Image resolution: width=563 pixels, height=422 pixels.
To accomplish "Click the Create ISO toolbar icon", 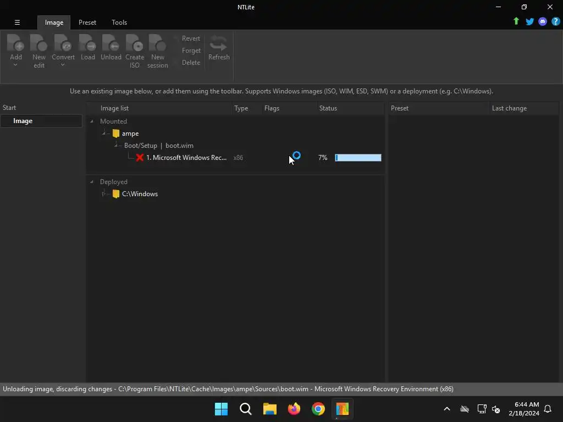I will pyautogui.click(x=135, y=43).
